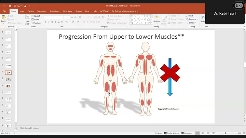The width and height of the screenshot is (246, 138).
Task: Switch to the ACROBAT tab
Action: (x=104, y=11)
